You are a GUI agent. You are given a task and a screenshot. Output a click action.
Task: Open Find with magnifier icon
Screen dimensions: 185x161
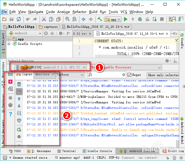[x=67, y=19]
